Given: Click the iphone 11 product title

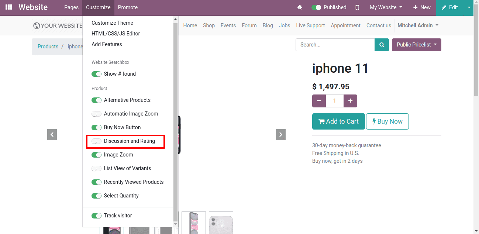Looking at the screenshot, I should pyautogui.click(x=340, y=68).
